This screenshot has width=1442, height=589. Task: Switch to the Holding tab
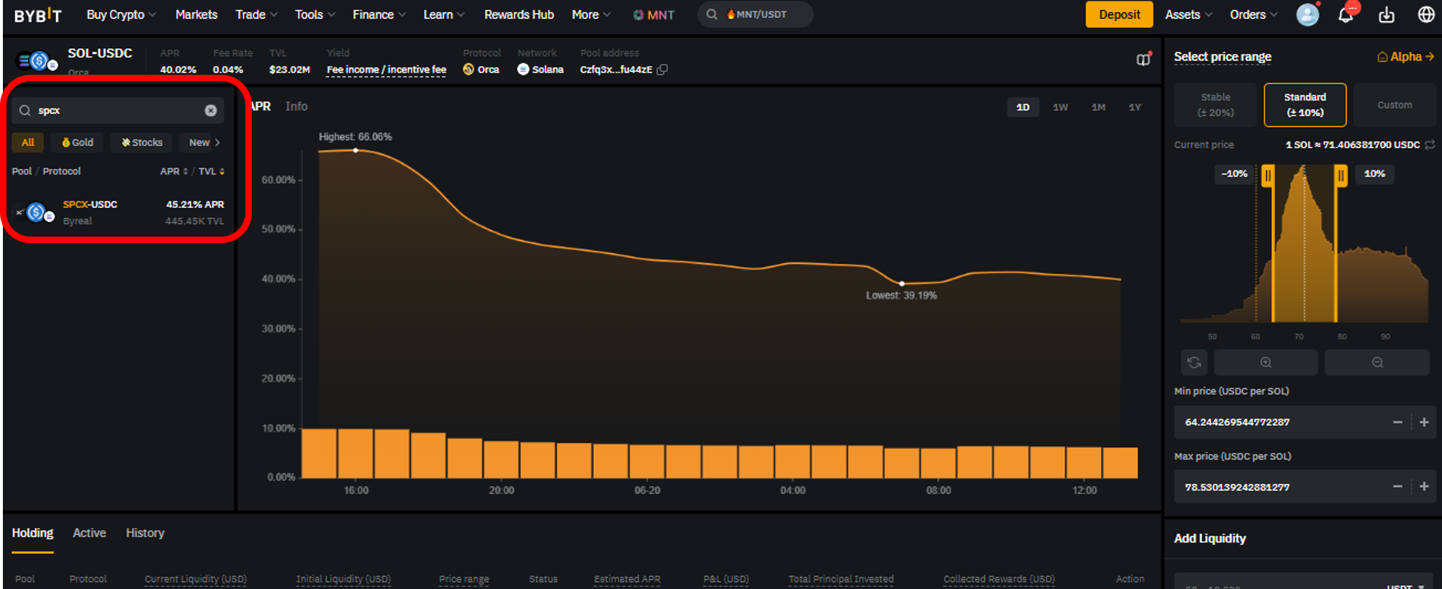32,533
